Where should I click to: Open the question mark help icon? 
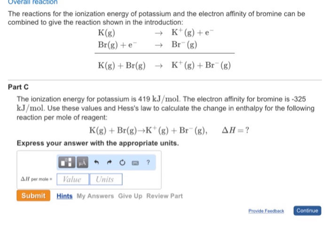click(x=148, y=163)
